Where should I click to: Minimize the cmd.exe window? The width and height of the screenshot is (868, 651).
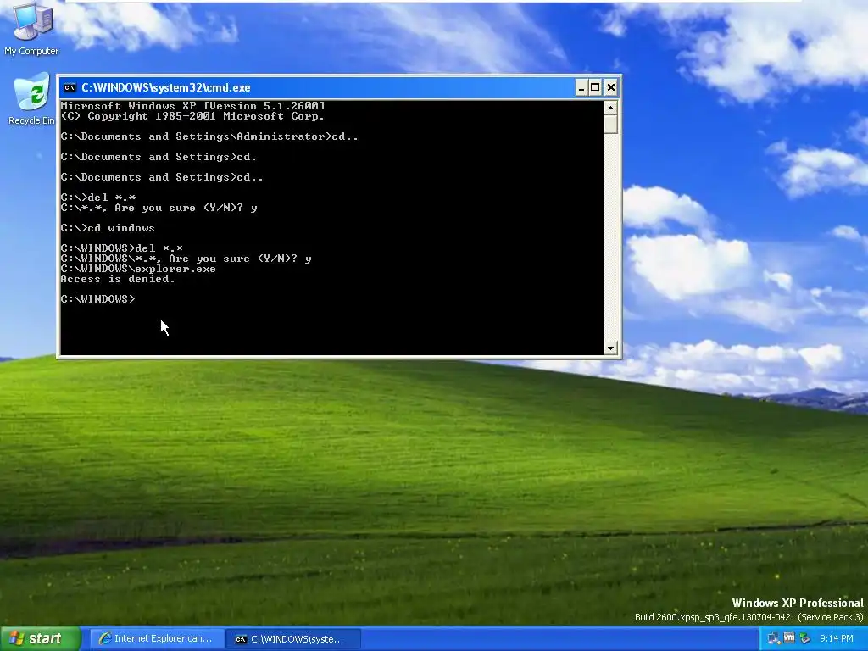[581, 87]
